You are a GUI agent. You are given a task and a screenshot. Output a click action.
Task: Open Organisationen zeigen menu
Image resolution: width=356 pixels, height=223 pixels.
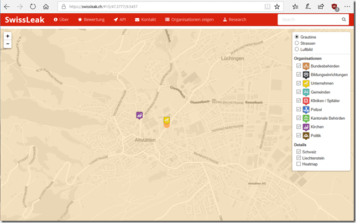(x=190, y=19)
